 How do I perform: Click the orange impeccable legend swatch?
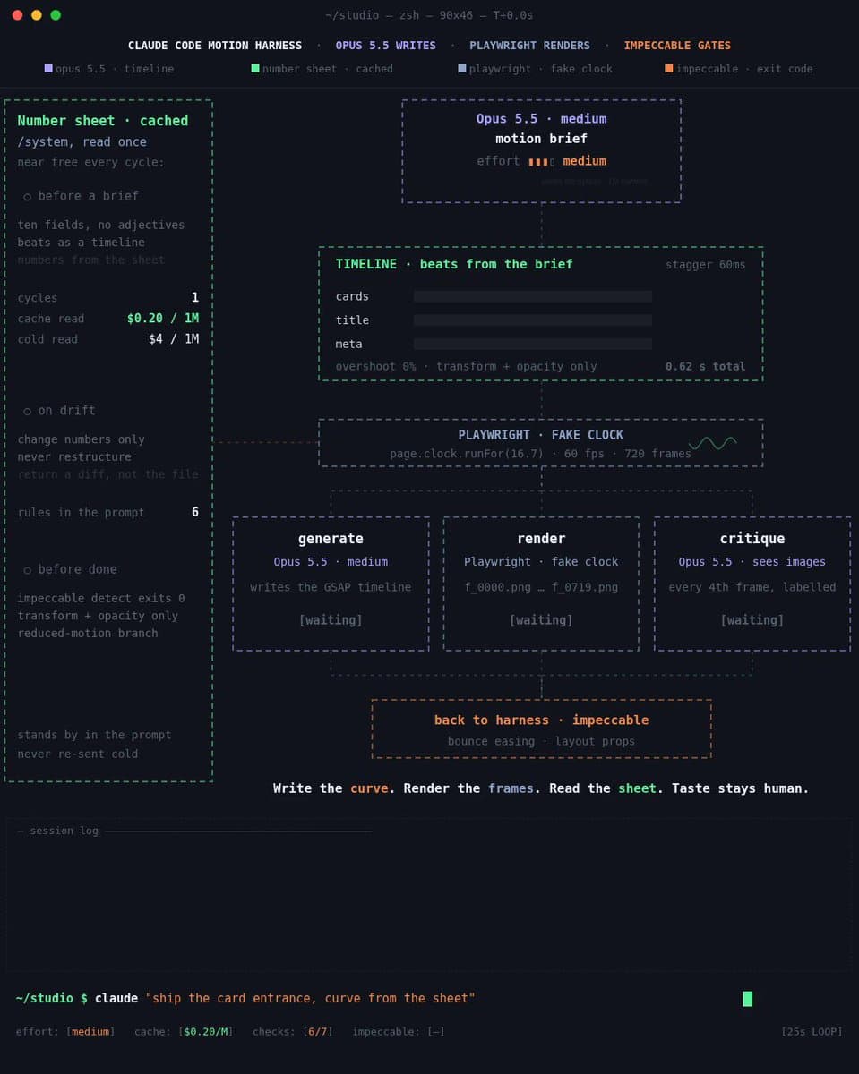point(669,68)
